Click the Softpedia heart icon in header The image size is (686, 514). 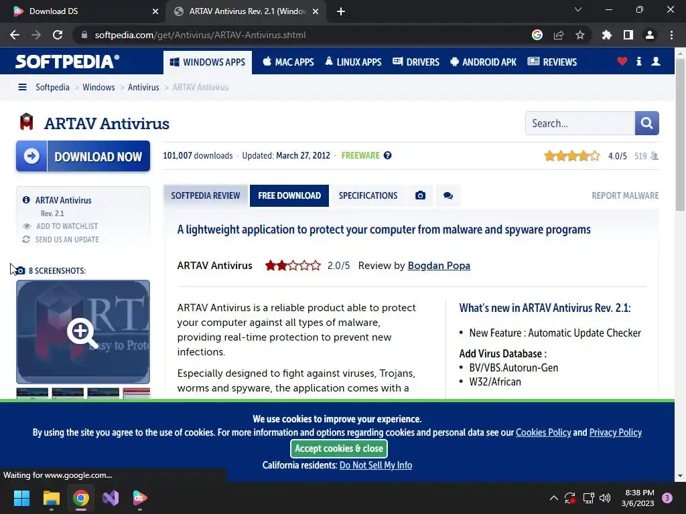(x=622, y=61)
